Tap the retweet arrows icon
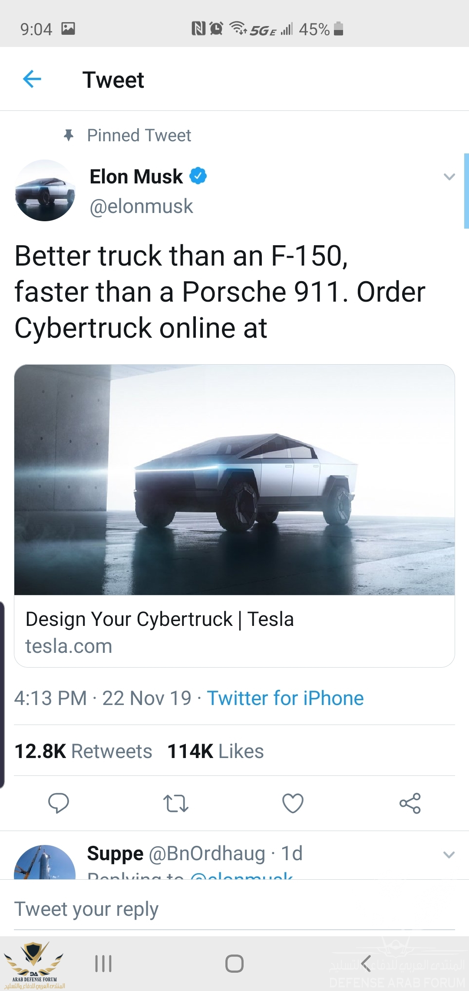The height and width of the screenshot is (991, 469). [176, 803]
